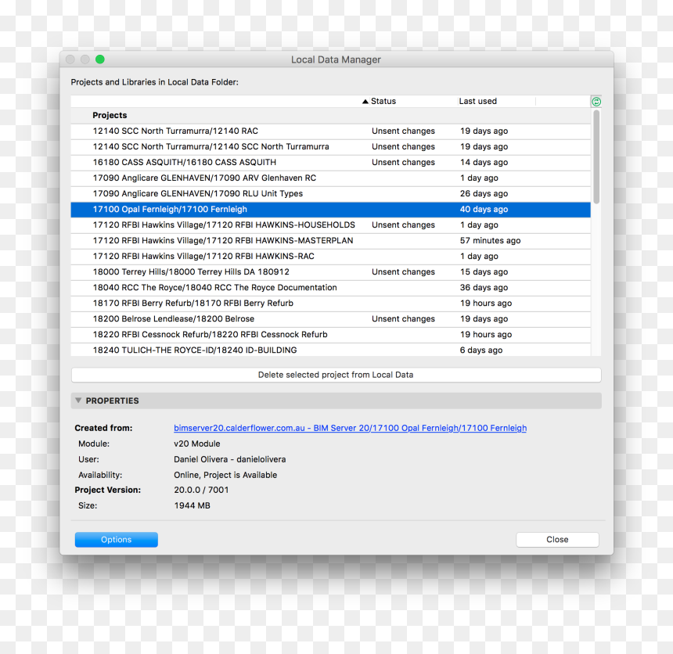Click the 'v20 Module' value
673x654 pixels.
tap(197, 444)
